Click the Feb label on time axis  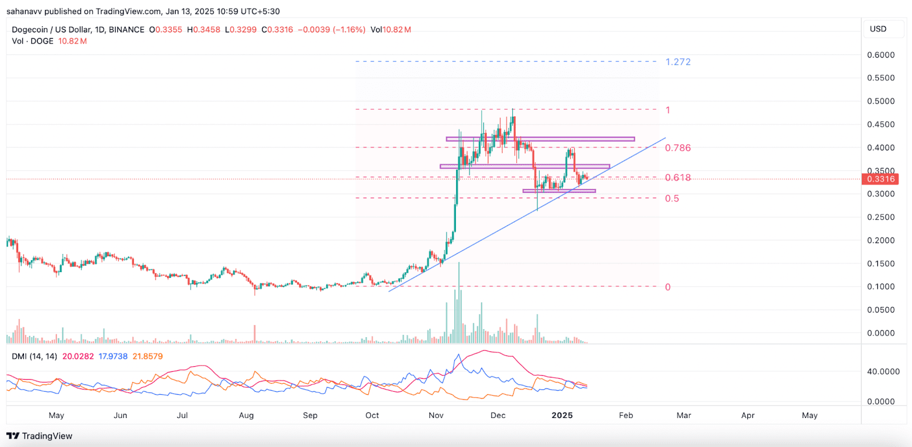tap(626, 415)
